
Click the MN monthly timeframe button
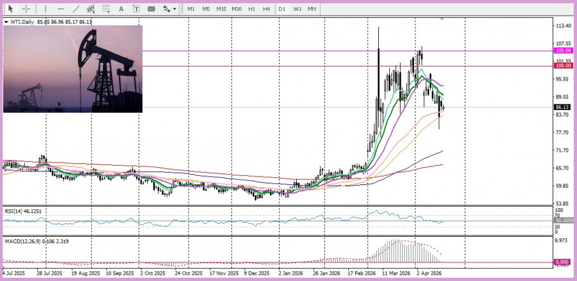click(x=312, y=9)
